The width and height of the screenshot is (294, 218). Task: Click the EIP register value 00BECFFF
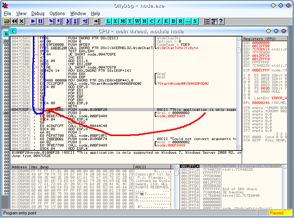(261, 70)
